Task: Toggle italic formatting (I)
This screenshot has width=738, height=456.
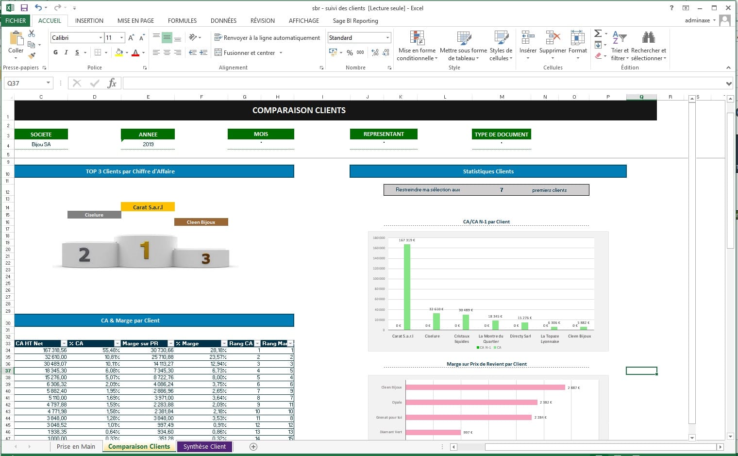Action: pyautogui.click(x=66, y=52)
